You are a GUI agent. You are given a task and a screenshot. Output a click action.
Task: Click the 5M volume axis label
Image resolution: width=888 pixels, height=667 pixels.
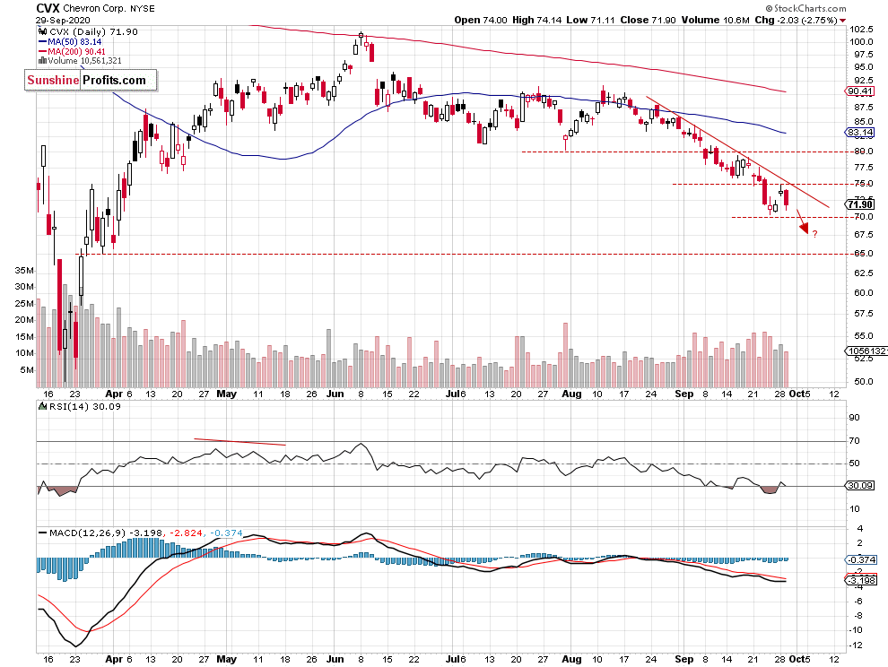click(27, 370)
